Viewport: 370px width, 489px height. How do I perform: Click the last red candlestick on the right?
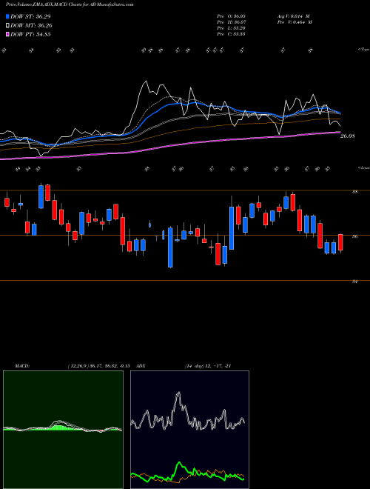[x=340, y=242]
